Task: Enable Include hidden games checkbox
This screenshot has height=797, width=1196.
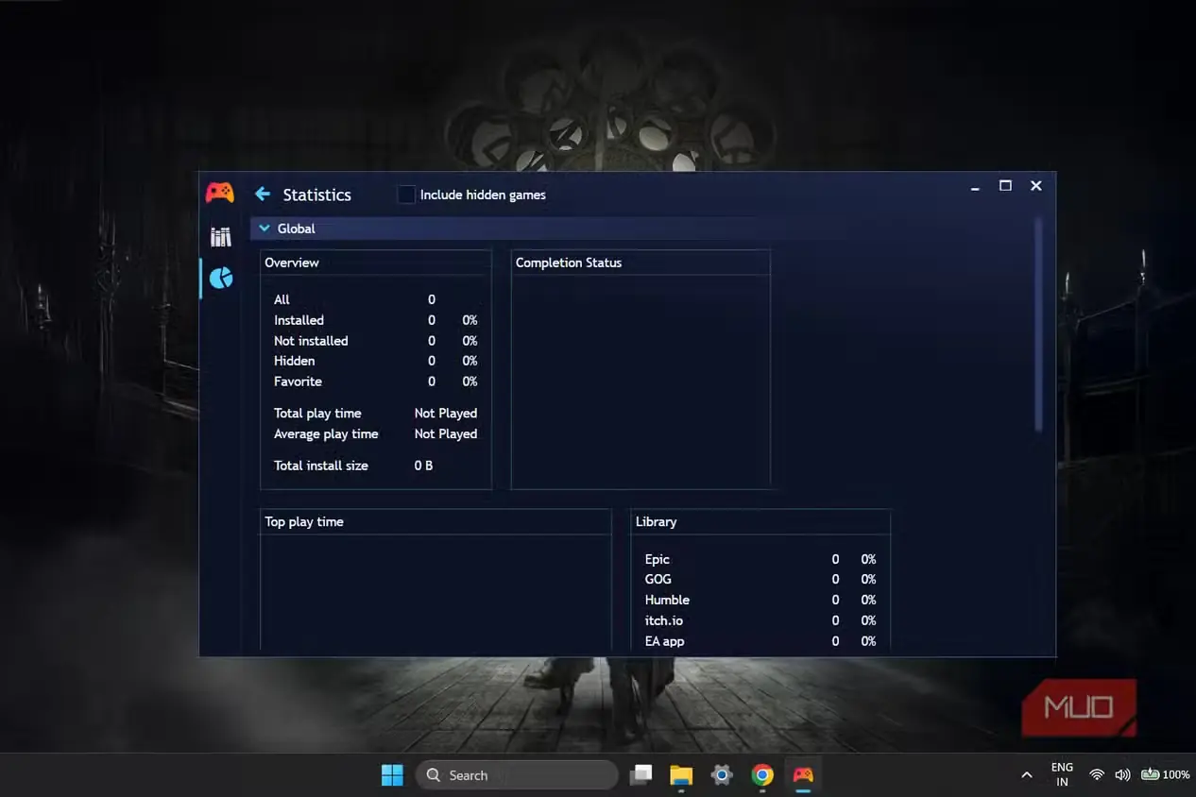Action: coord(406,195)
